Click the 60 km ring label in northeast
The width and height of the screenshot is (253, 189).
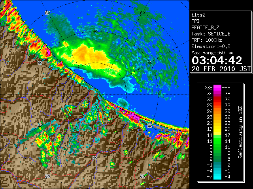pos(142,13)
